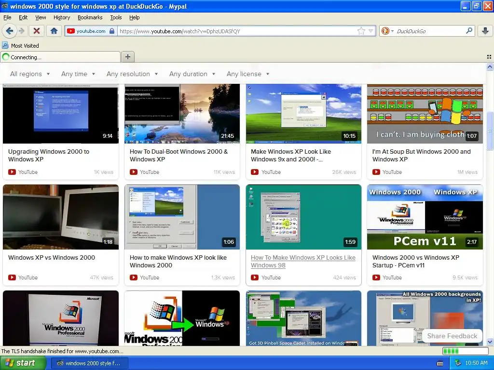Image resolution: width=494 pixels, height=370 pixels.
Task: Open the View menu
Action: pos(41,17)
